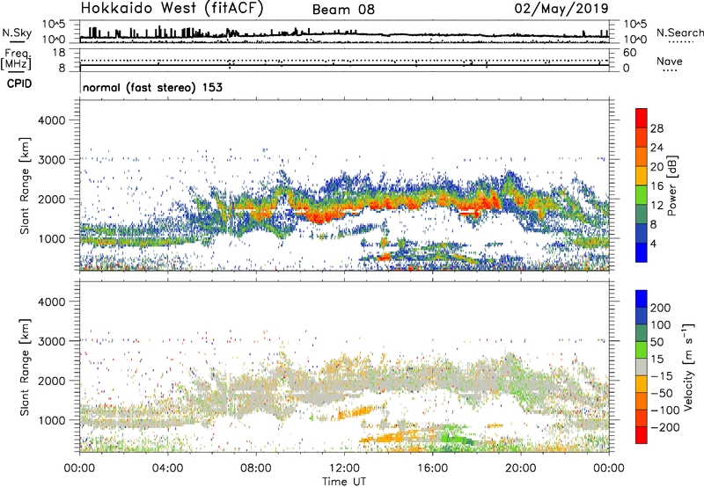Click the '20' power colorbar tick
This screenshot has height=487, width=704.
click(656, 167)
